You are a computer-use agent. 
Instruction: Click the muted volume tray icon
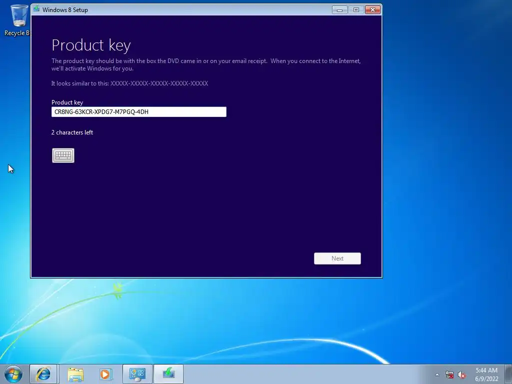pyautogui.click(x=461, y=375)
